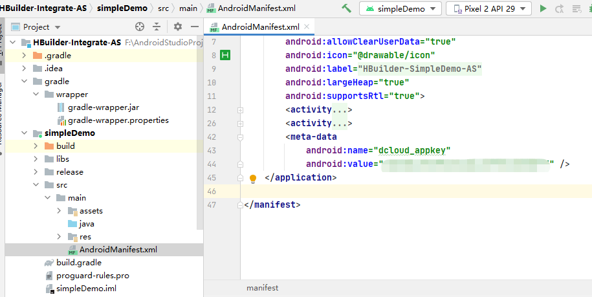The image size is (592, 297).
Task: Click the android:supportsRtl attribute
Action: click(334, 96)
